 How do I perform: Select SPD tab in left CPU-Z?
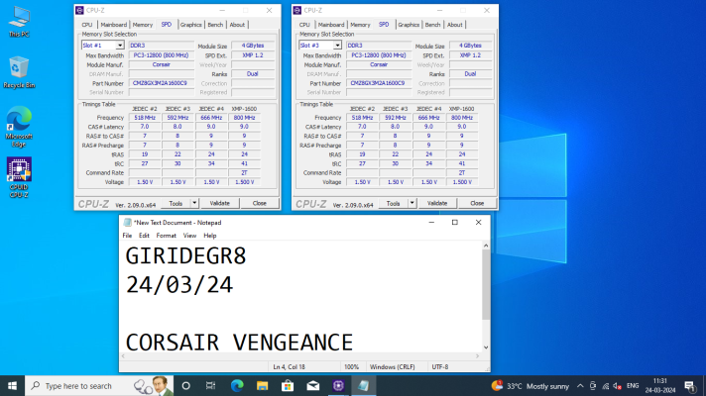click(167, 25)
